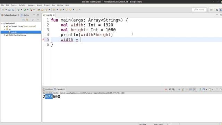Switch to the Outline tab
This screenshot has height=125, width=222.
[25, 15]
